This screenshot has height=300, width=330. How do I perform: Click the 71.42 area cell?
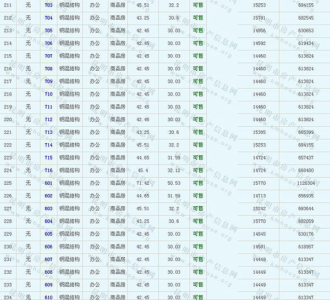click(142, 183)
